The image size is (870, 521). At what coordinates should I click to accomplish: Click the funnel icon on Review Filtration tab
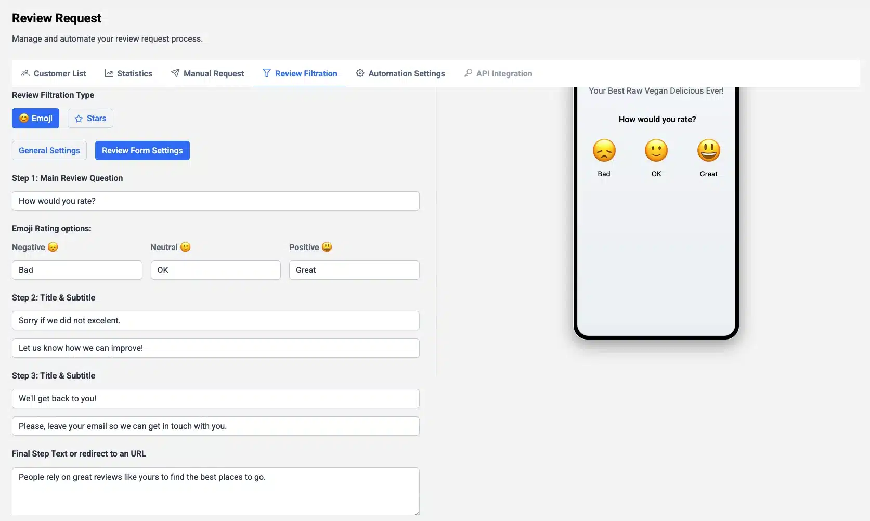point(266,73)
